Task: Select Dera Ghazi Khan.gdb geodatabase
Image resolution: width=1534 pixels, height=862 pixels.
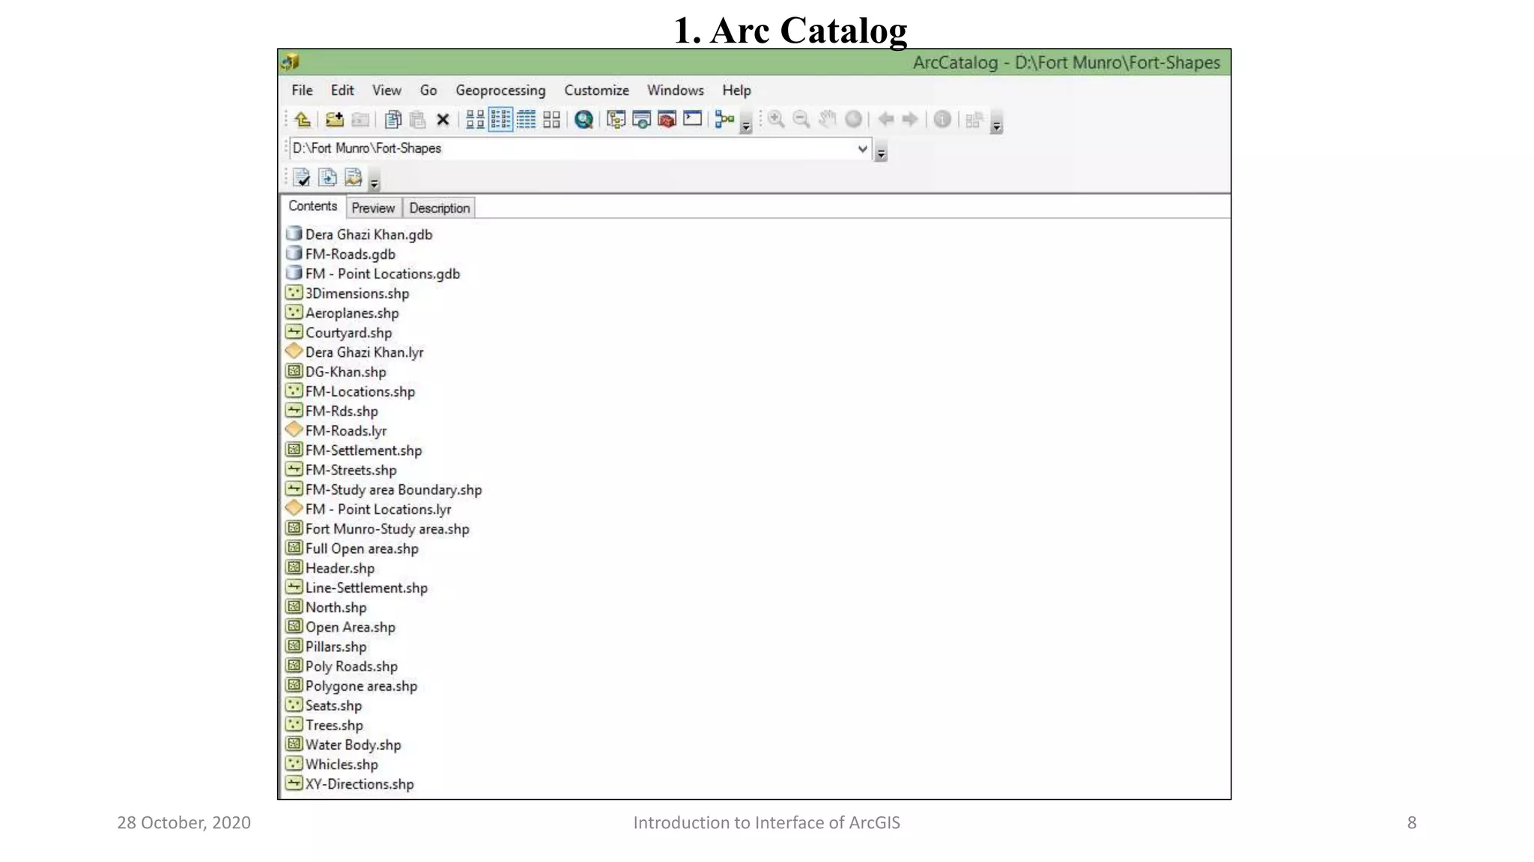Action: 360,234
